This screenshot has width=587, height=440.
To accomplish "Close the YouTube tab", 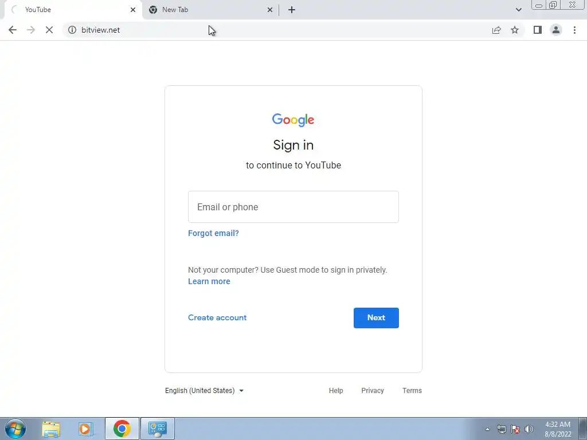I will coord(133,10).
